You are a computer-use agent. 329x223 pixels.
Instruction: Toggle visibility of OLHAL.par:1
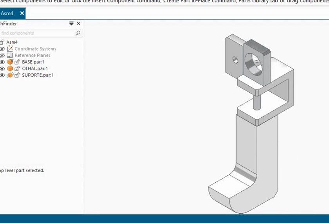click(2, 68)
